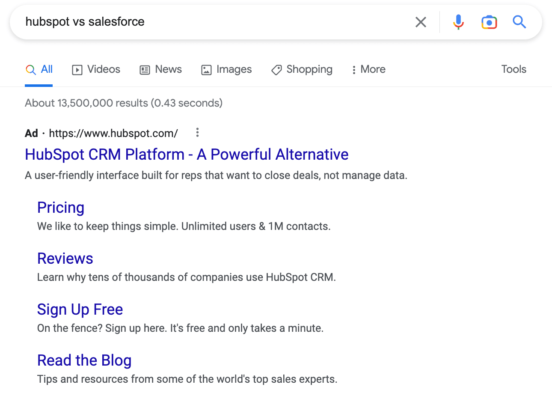Open the Tools search options
This screenshot has height=399, width=552.
coord(513,69)
